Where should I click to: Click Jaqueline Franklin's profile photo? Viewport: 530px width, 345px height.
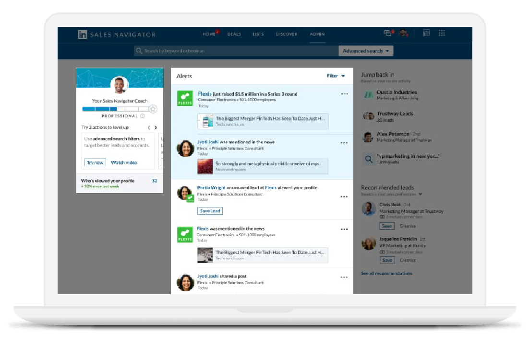[x=368, y=243]
